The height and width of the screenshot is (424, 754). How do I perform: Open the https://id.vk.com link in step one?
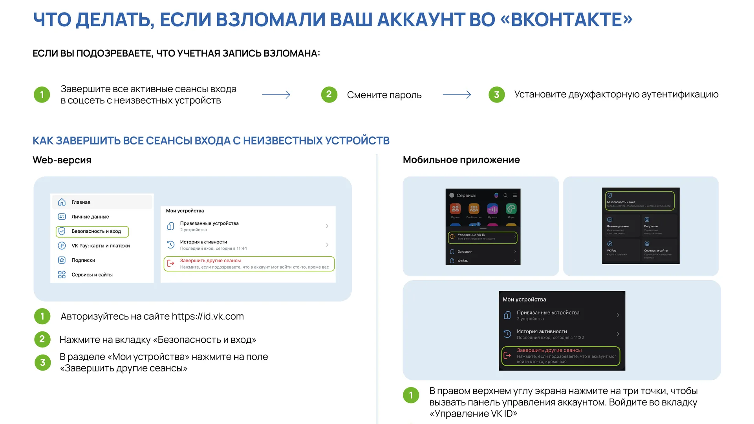(208, 316)
